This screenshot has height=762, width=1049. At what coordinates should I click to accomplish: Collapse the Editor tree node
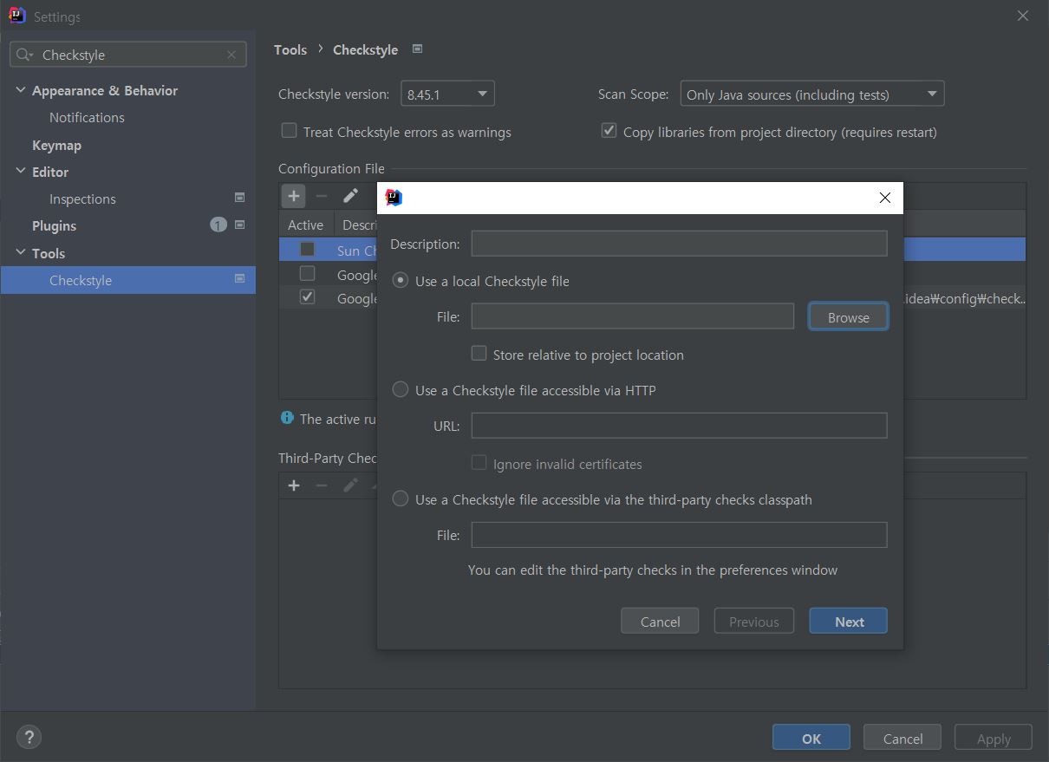coord(21,172)
